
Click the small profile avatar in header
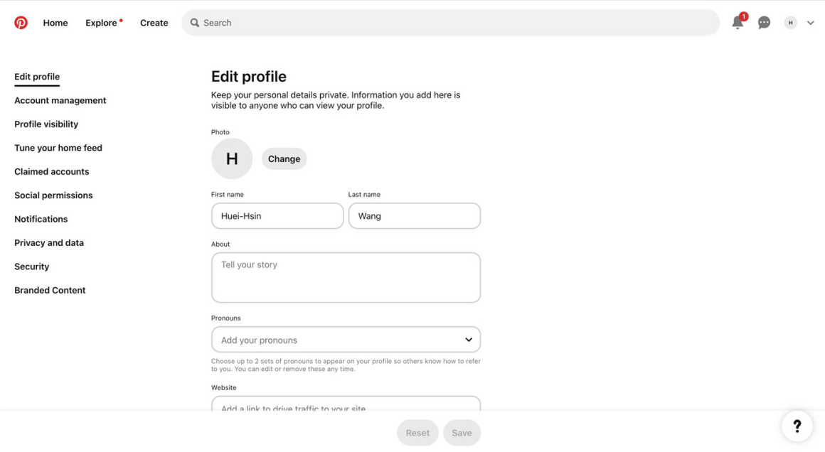pos(790,23)
